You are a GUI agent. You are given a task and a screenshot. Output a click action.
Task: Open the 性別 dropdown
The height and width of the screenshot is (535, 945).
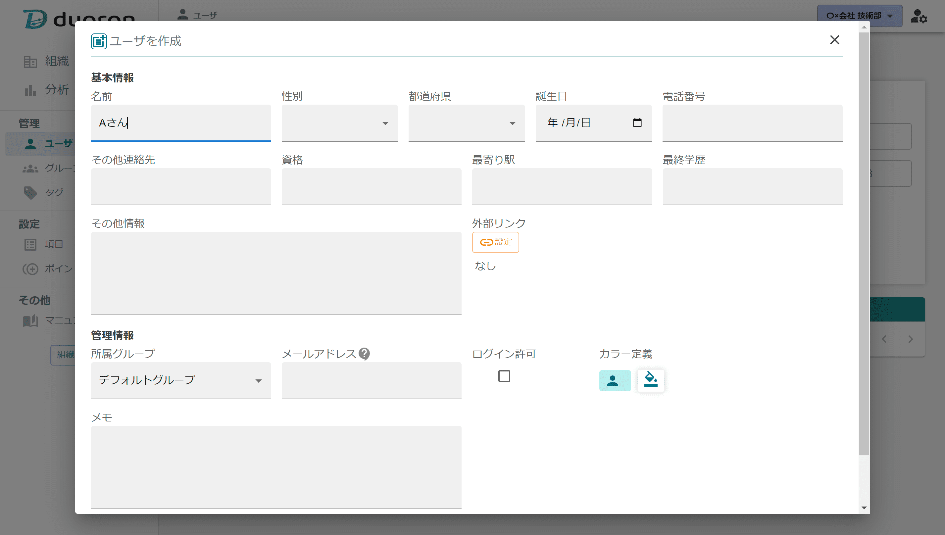tap(339, 123)
